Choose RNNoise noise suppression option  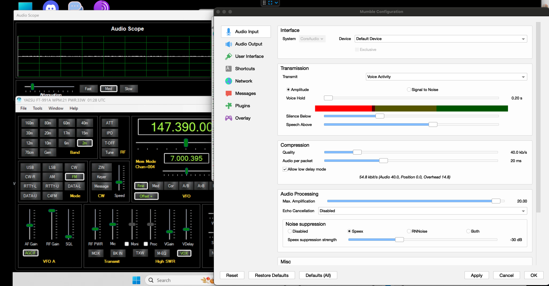click(409, 231)
